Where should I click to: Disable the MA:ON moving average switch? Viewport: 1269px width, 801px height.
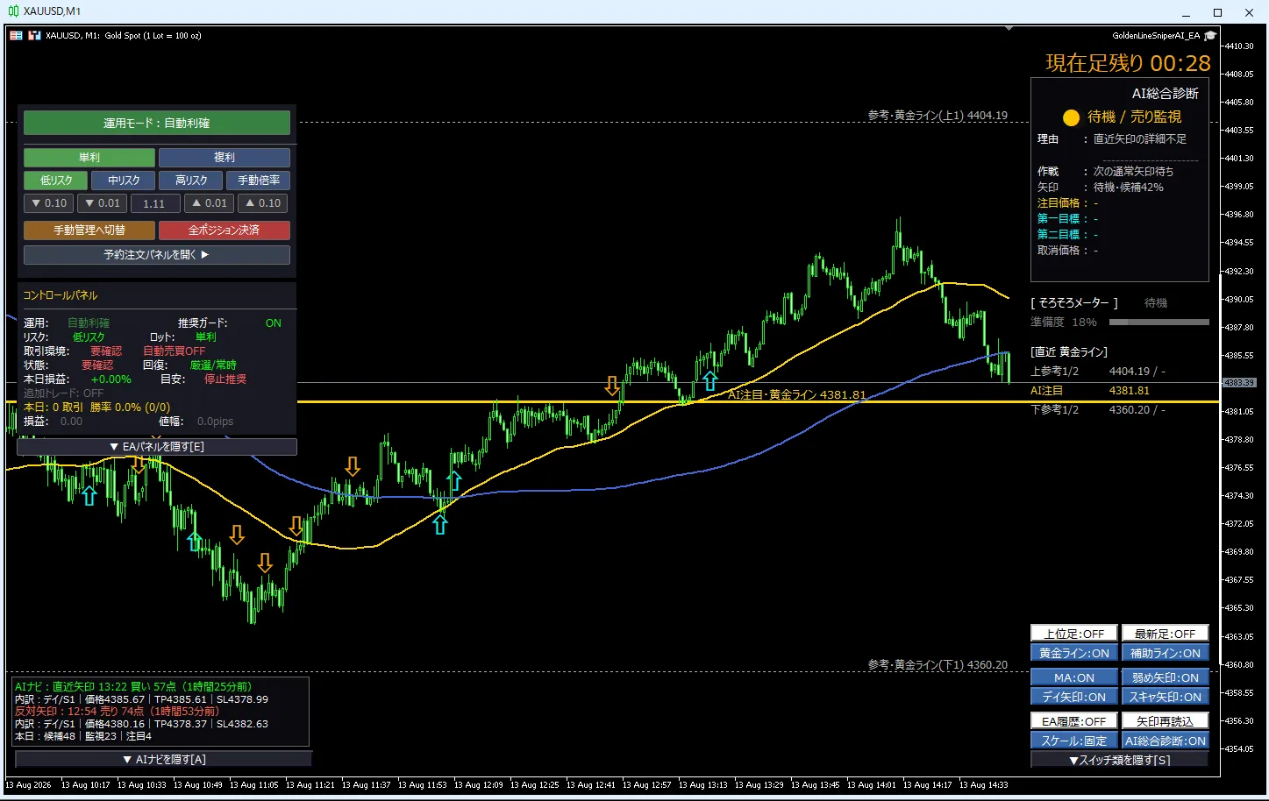1074,677
